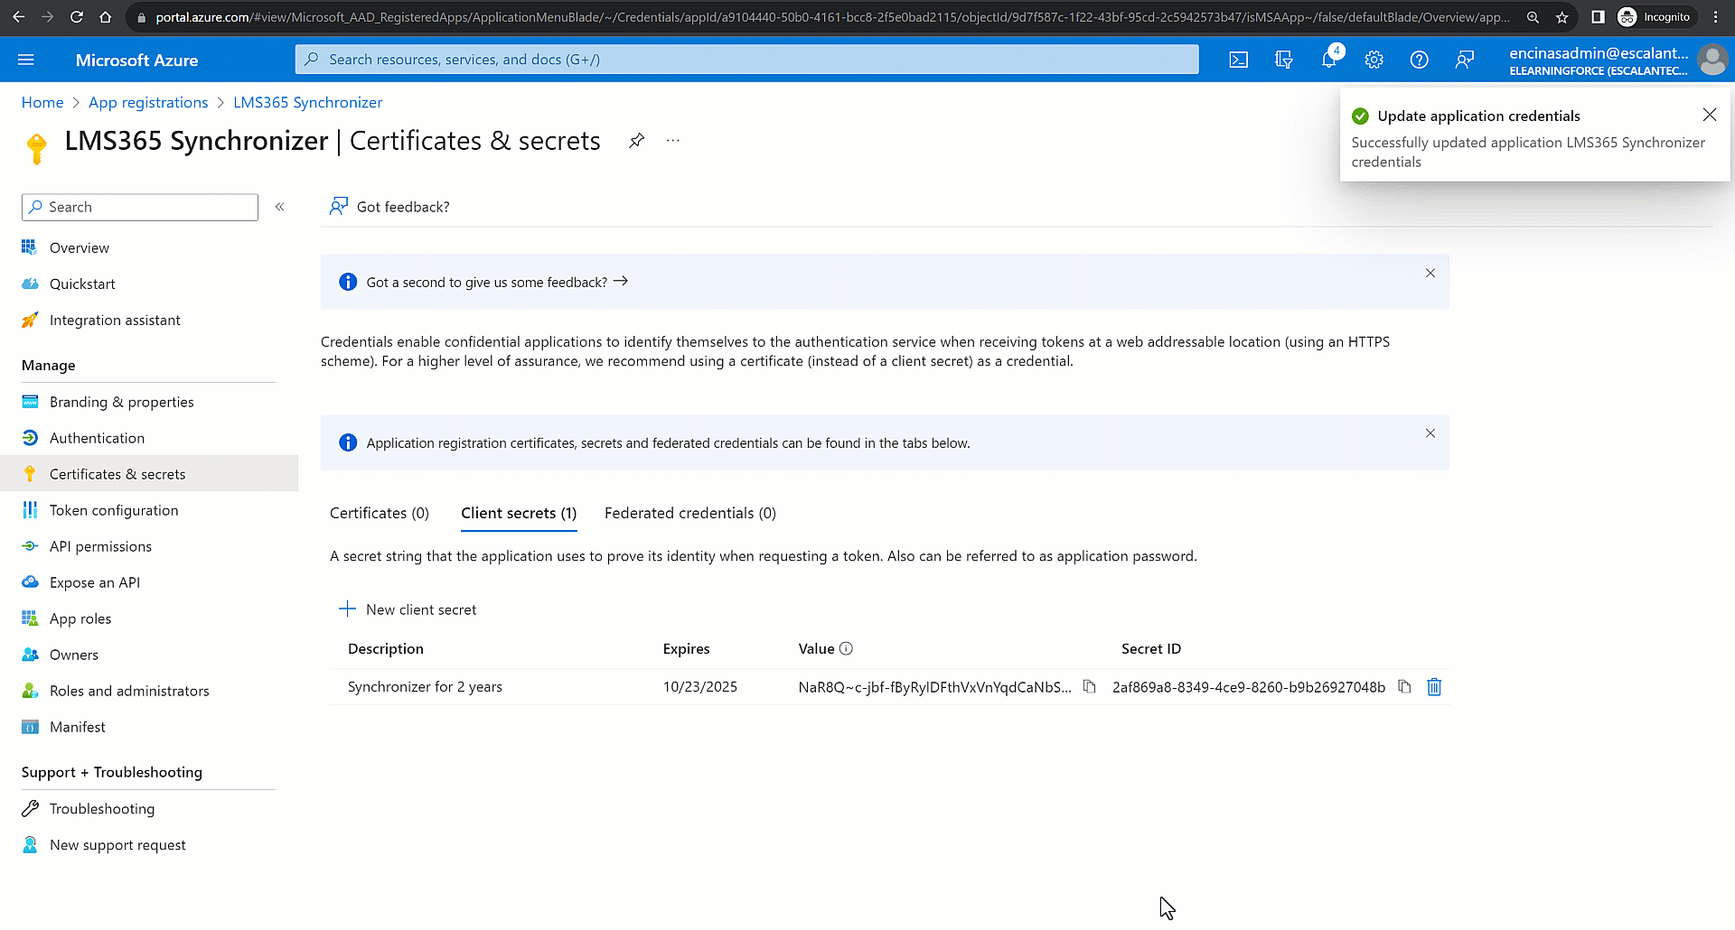Click the Description column header

click(385, 648)
